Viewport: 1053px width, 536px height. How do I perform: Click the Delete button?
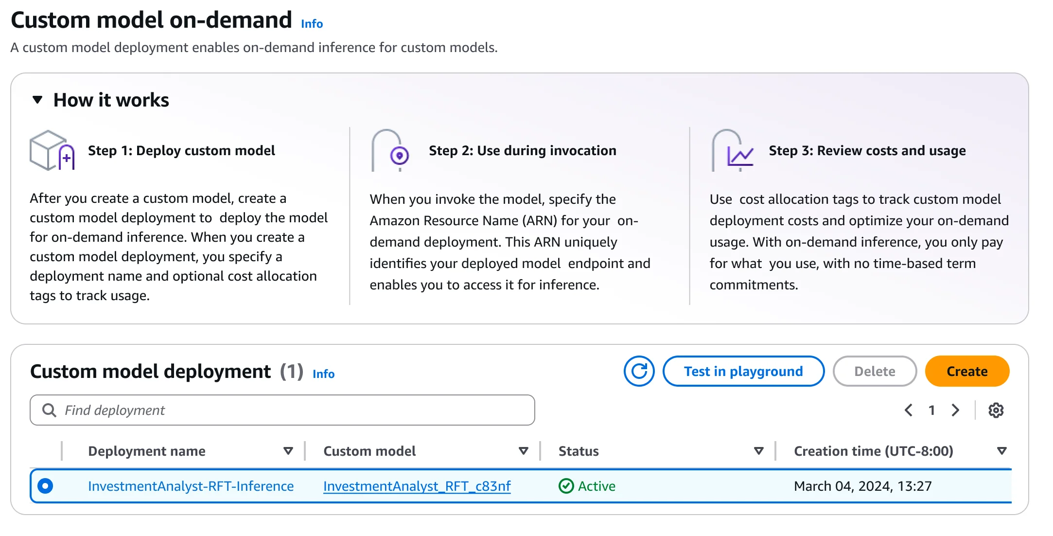pyautogui.click(x=875, y=372)
